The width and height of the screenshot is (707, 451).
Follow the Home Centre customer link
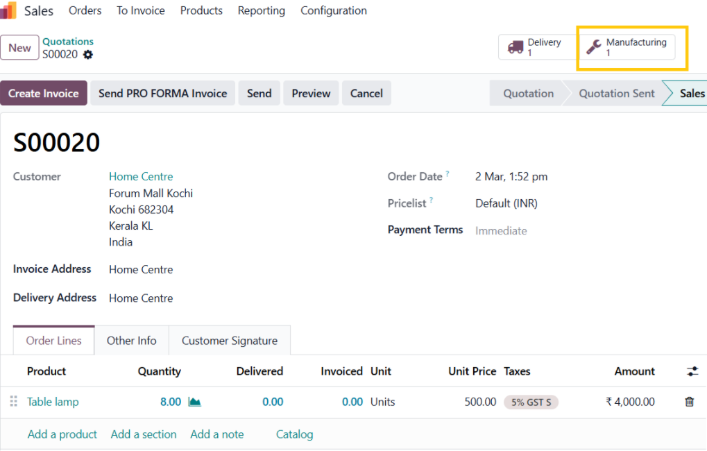coord(141,176)
